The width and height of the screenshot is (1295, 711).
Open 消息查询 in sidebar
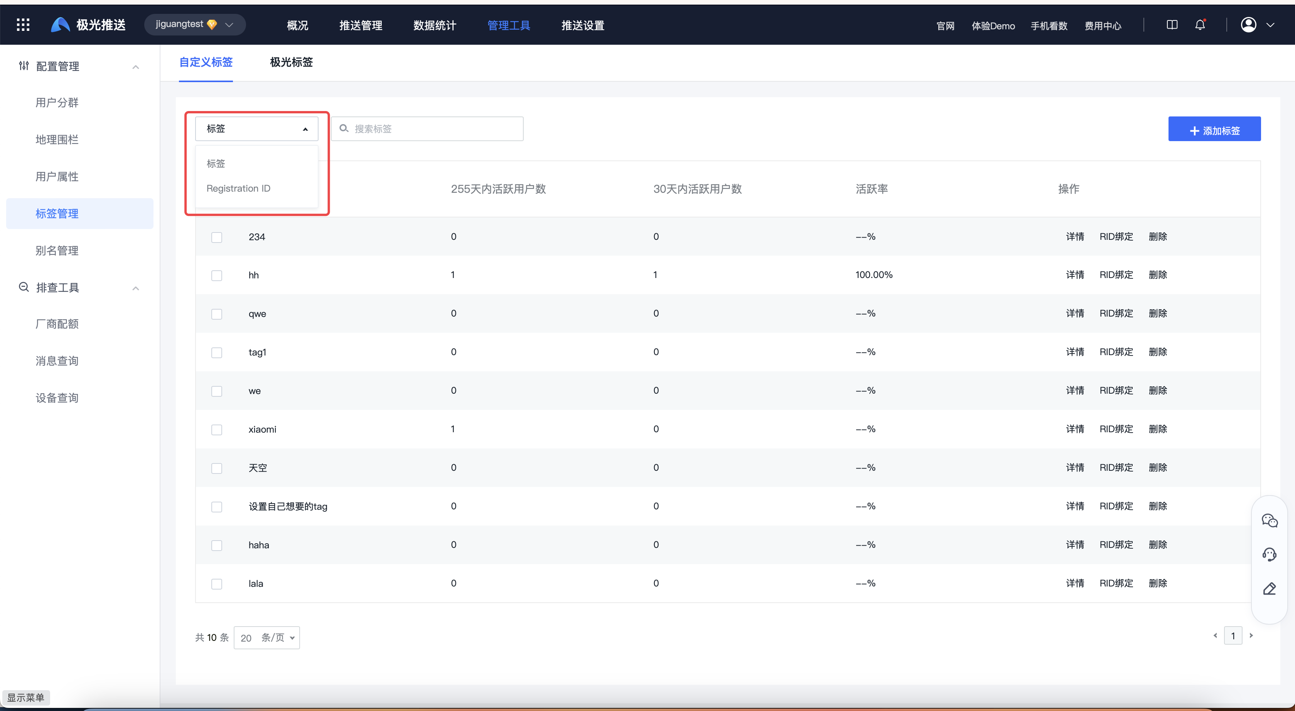(57, 361)
